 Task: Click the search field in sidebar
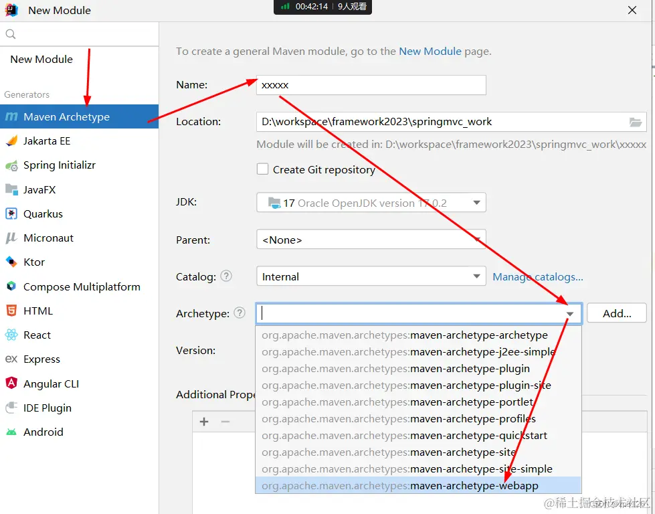[x=79, y=34]
